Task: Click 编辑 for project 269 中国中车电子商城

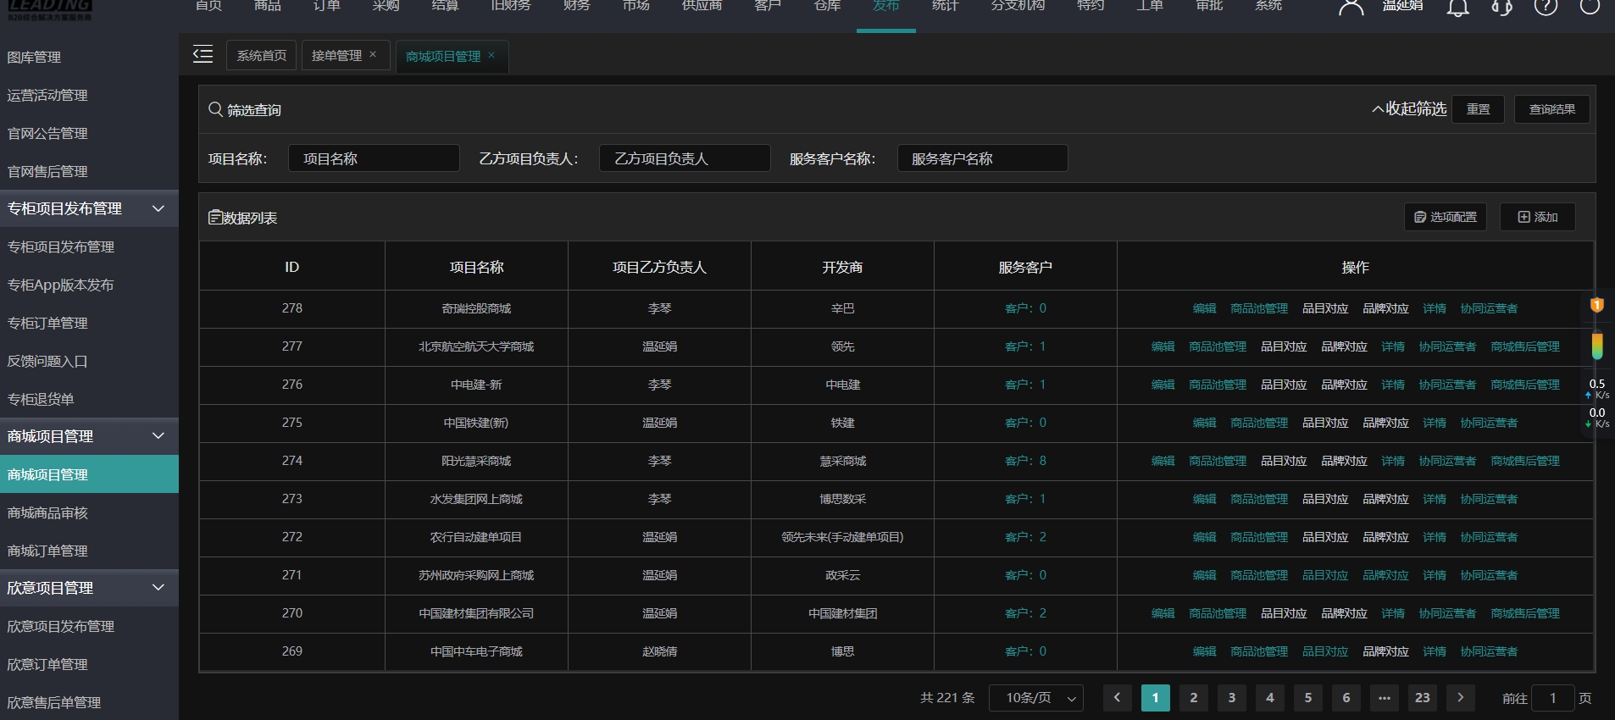Action: pyautogui.click(x=1204, y=651)
